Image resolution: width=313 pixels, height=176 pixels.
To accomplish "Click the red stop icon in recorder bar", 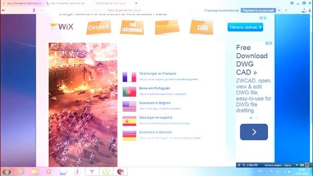I will [307, 165].
